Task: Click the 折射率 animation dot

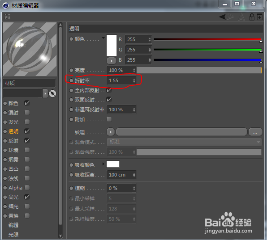Action: point(71,80)
